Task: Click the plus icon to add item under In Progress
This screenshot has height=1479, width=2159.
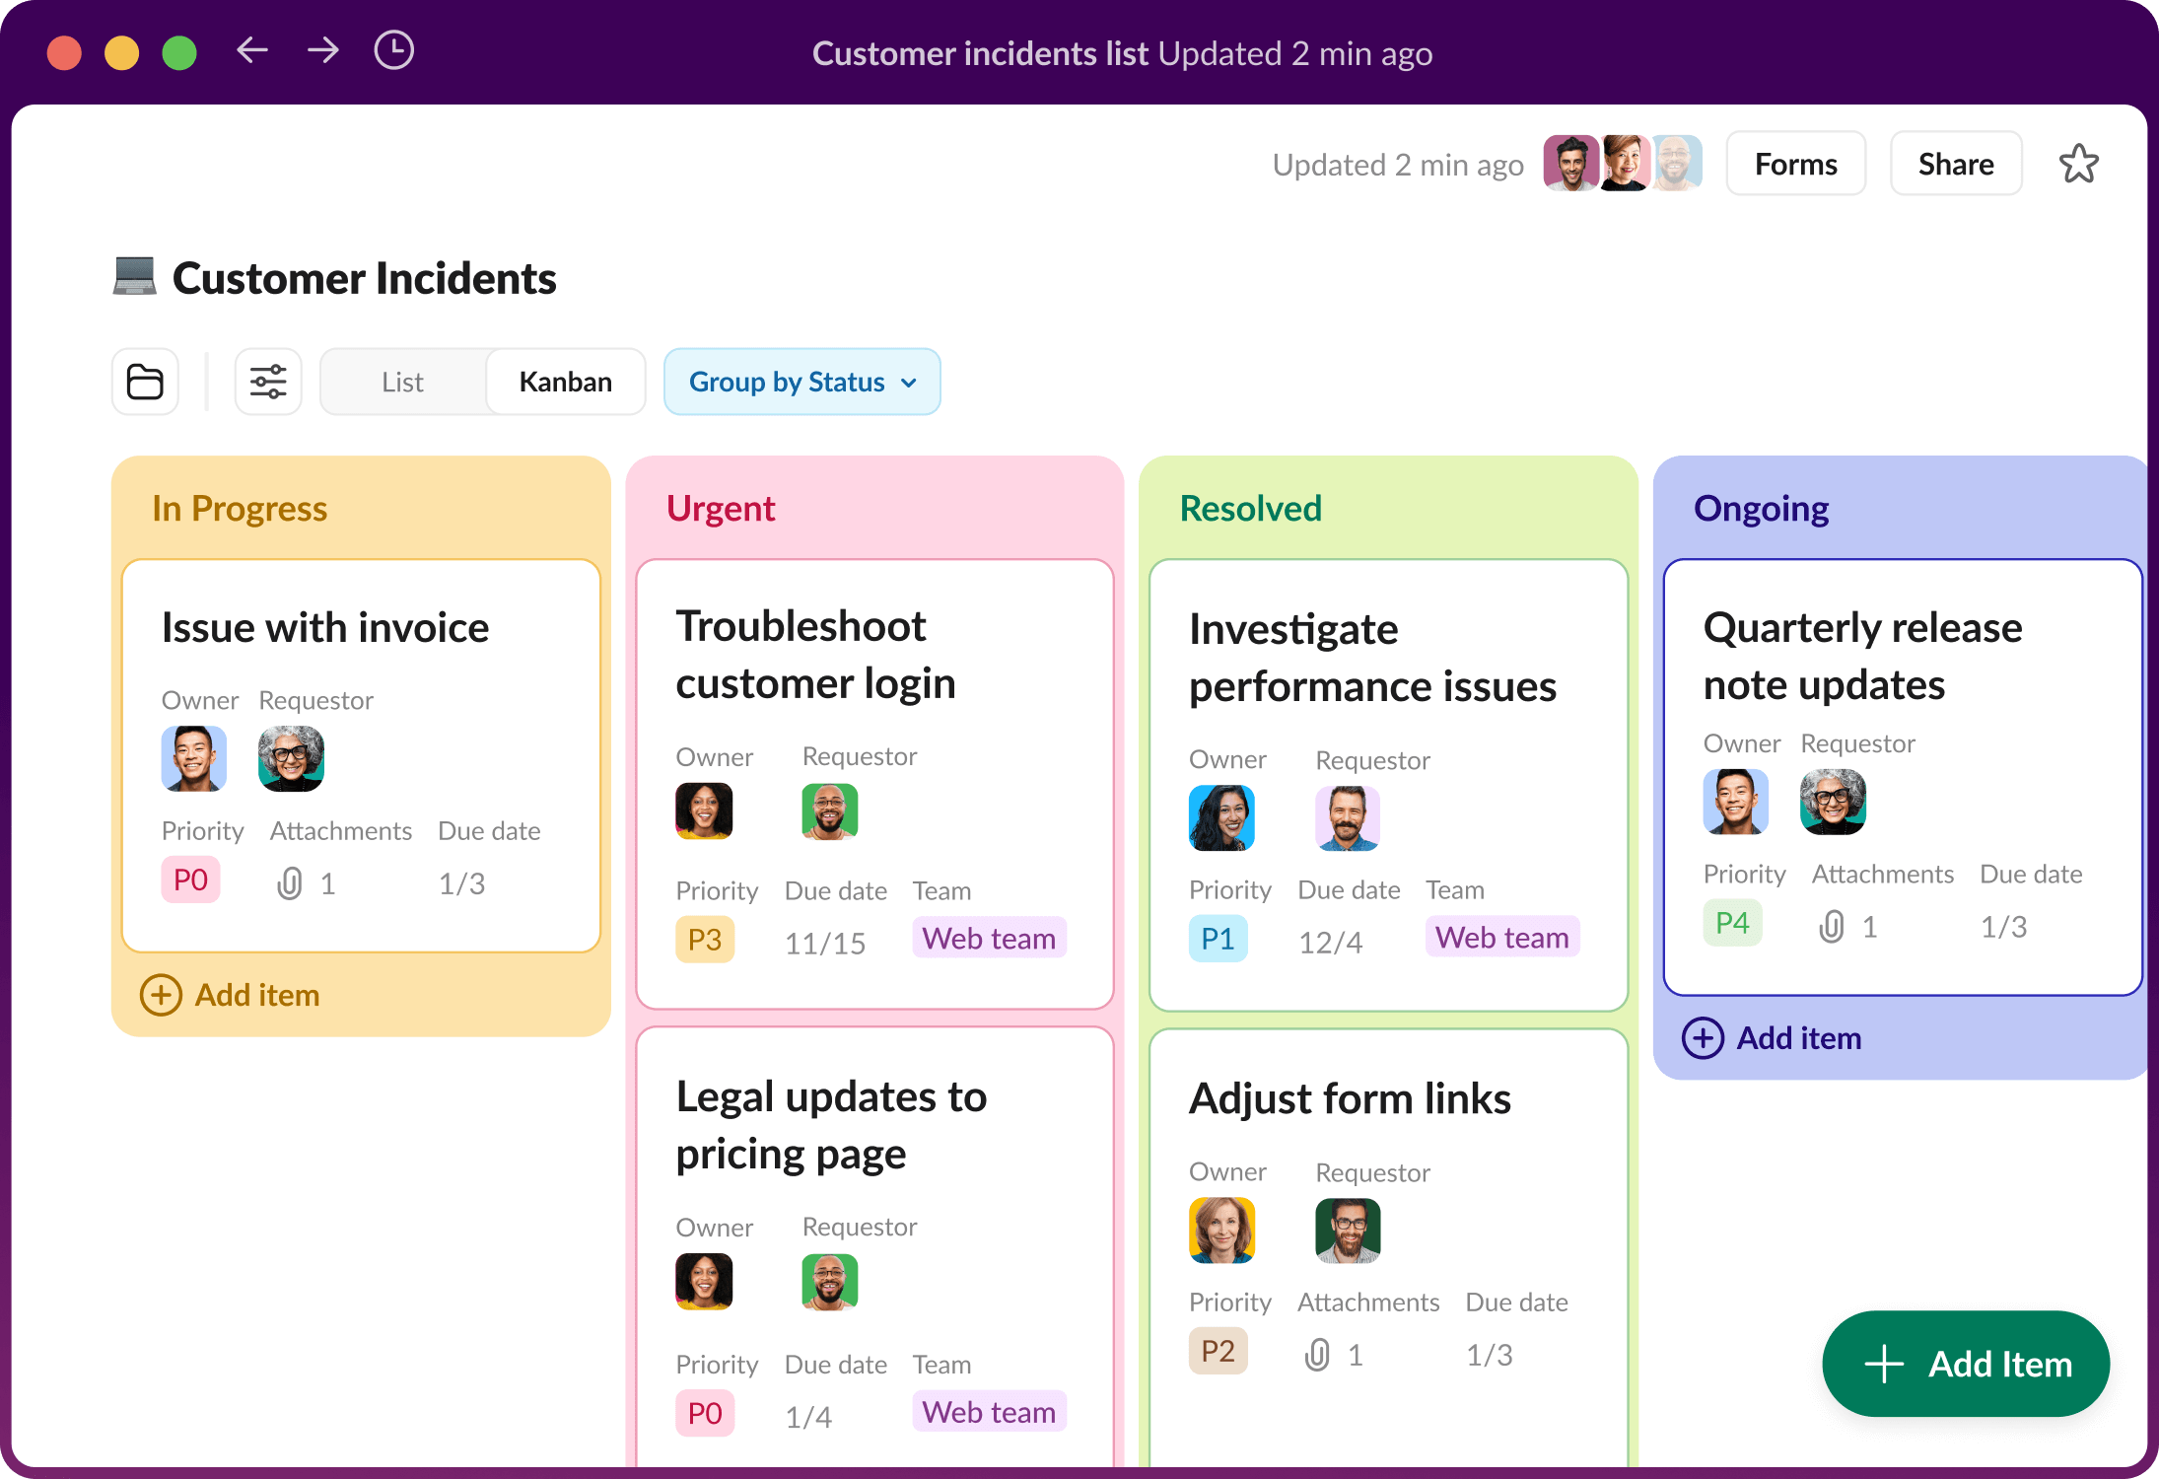Action: 161,995
